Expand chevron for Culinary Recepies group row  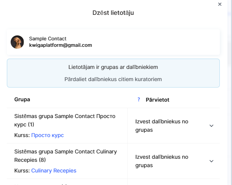tap(211, 161)
